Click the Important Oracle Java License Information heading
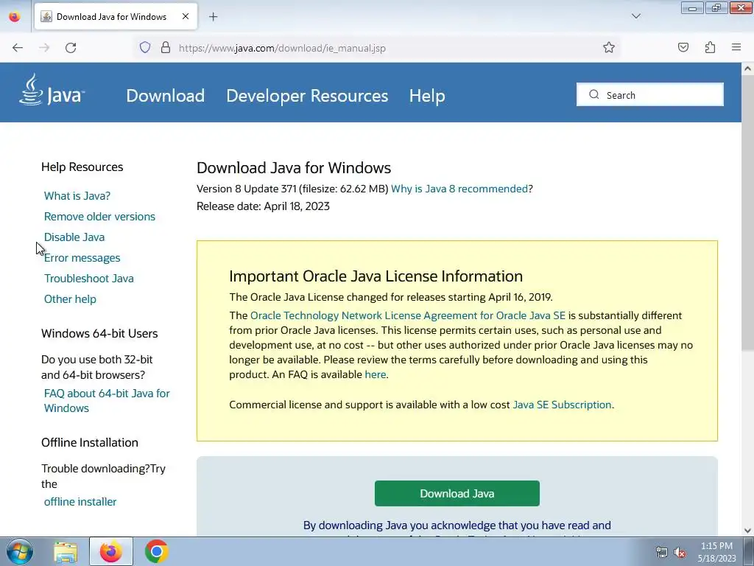This screenshot has height=566, width=754. tap(376, 276)
